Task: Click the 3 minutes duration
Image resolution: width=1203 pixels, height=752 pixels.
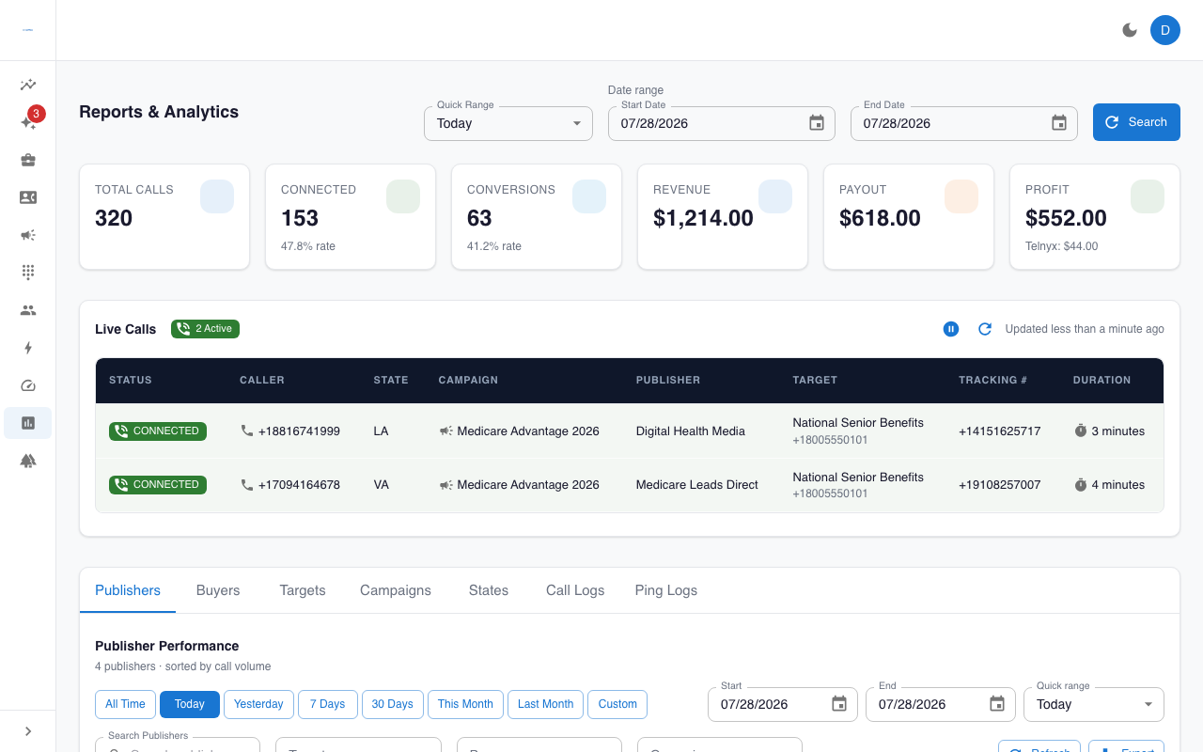Action: (1118, 431)
